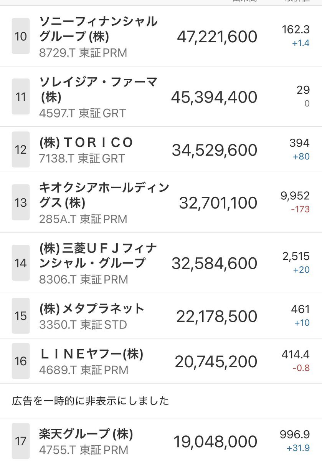322x461 pixels.
Task: Open Kioxia Holdings stock entry
Action: click(x=104, y=195)
